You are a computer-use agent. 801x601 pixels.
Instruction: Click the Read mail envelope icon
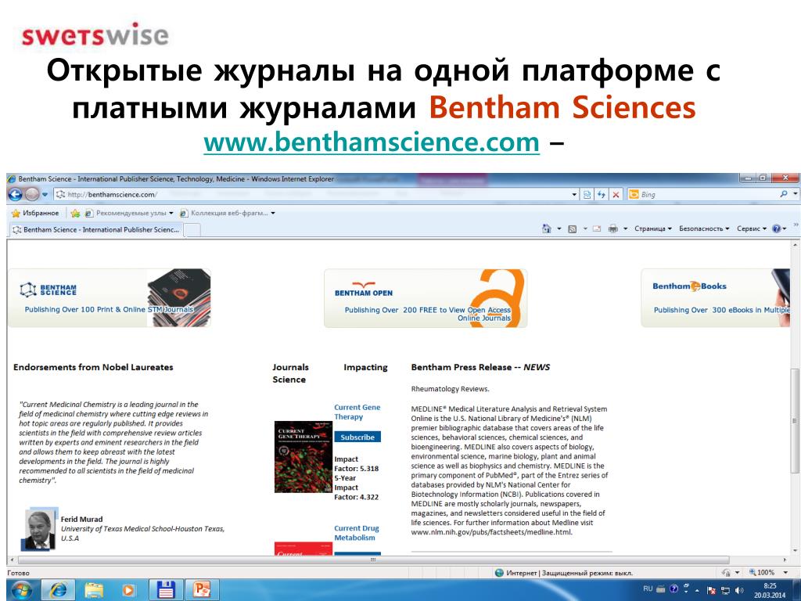[x=597, y=229]
